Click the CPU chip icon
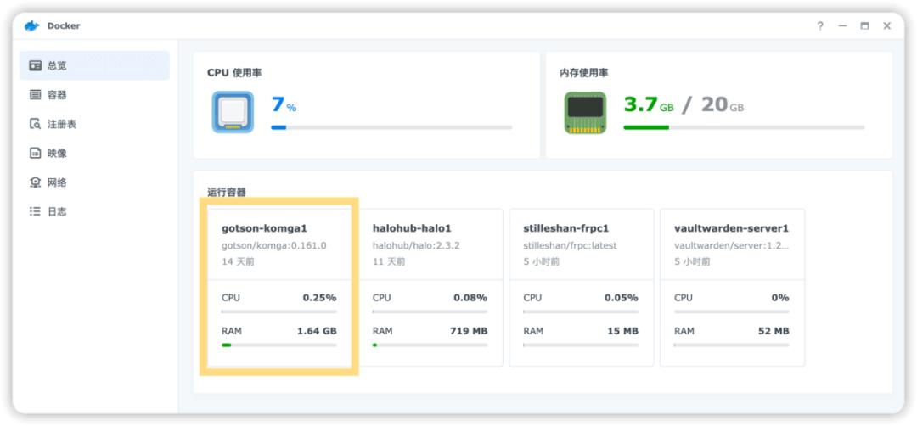Image resolution: width=917 pixels, height=426 pixels. tap(233, 112)
